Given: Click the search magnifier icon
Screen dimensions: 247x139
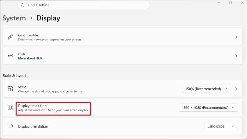Looking at the screenshot, I should point(23,5).
